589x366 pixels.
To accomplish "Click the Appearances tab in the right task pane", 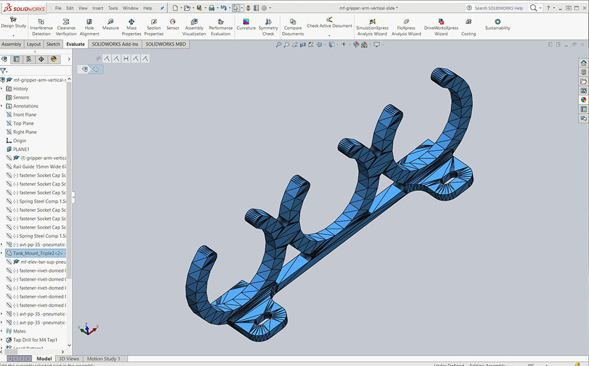I will click(583, 100).
